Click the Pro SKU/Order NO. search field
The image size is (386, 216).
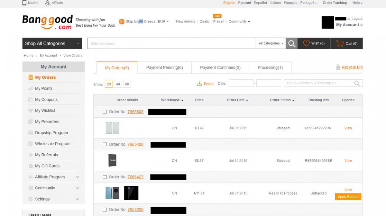pos(323,83)
